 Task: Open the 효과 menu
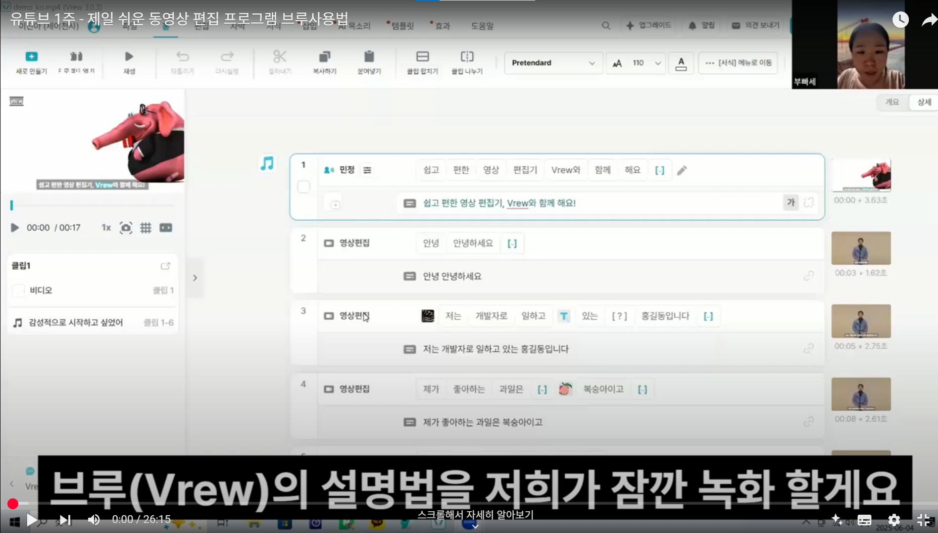tap(442, 26)
